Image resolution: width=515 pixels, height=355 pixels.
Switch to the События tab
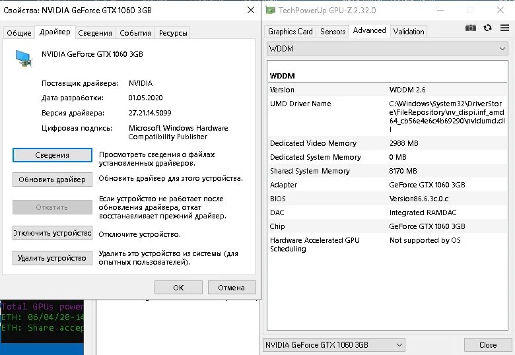pos(135,33)
